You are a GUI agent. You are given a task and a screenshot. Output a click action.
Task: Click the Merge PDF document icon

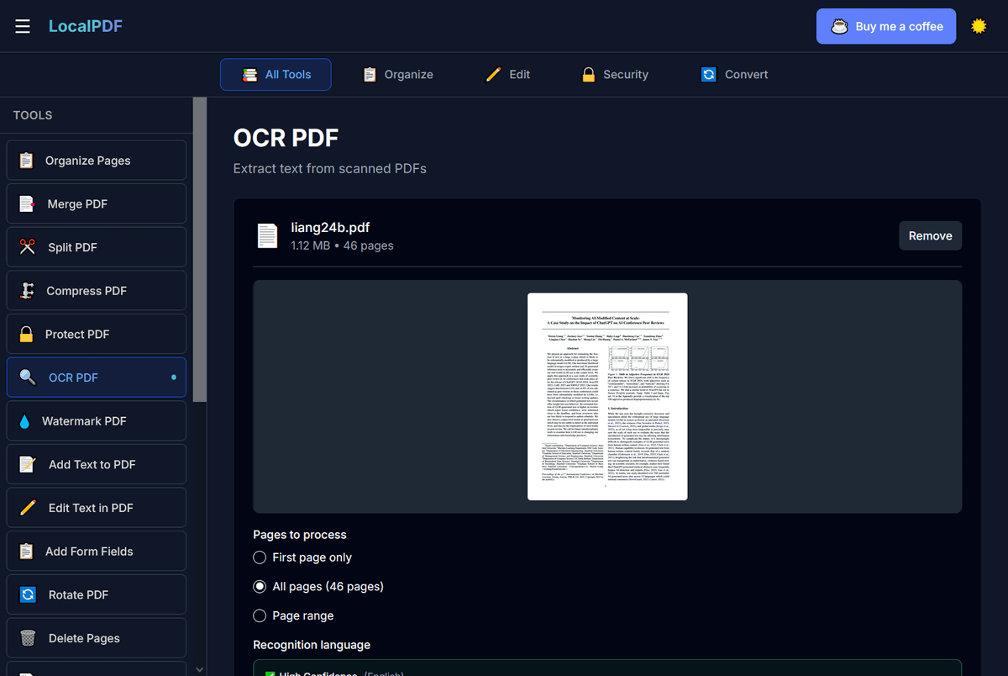click(28, 203)
